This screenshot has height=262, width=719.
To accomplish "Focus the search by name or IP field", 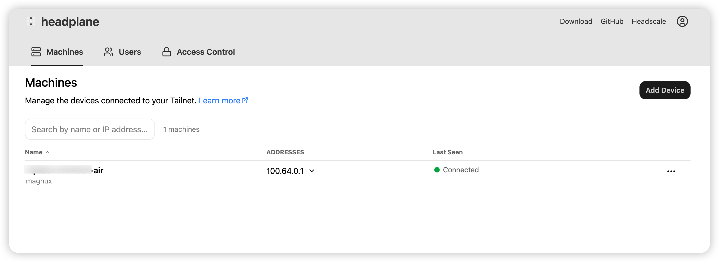I will pyautogui.click(x=90, y=129).
